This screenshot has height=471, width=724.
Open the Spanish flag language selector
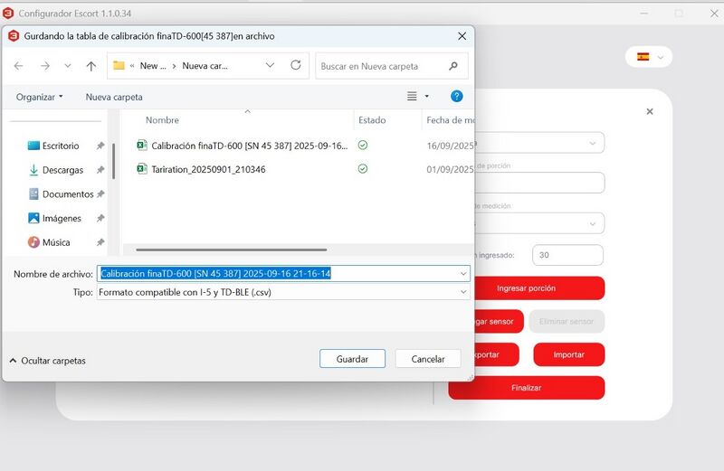(x=649, y=57)
